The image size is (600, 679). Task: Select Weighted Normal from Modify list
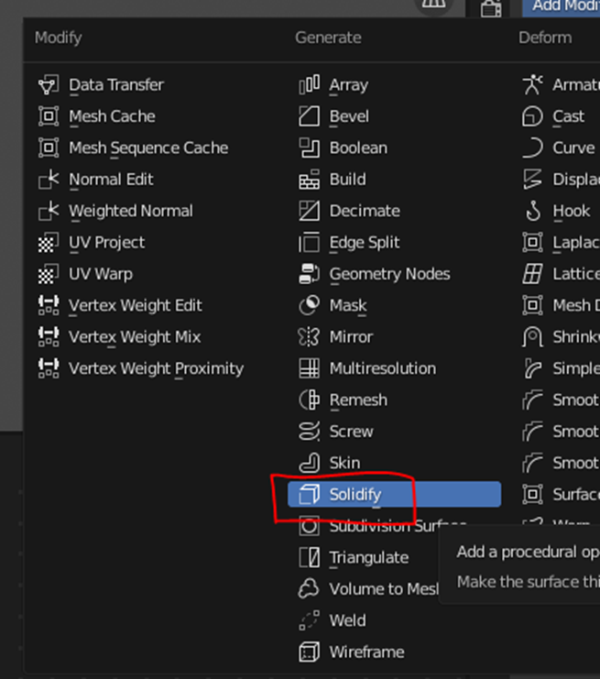(131, 211)
